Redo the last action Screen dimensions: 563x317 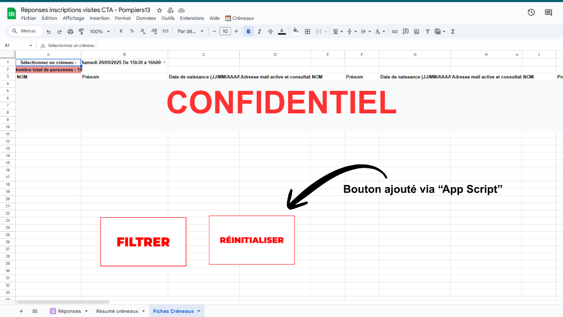click(x=59, y=31)
